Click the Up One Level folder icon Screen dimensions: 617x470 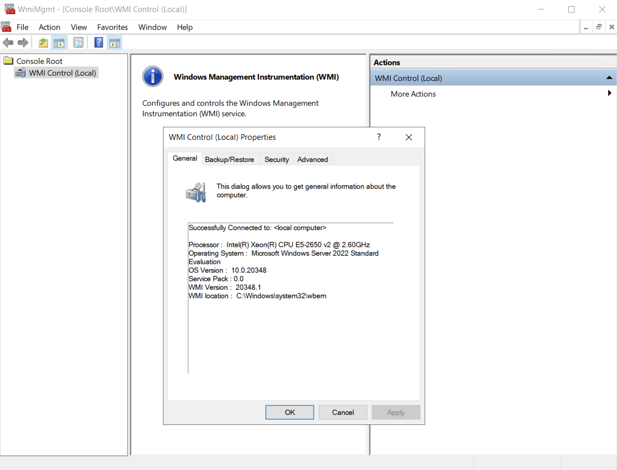tap(44, 42)
